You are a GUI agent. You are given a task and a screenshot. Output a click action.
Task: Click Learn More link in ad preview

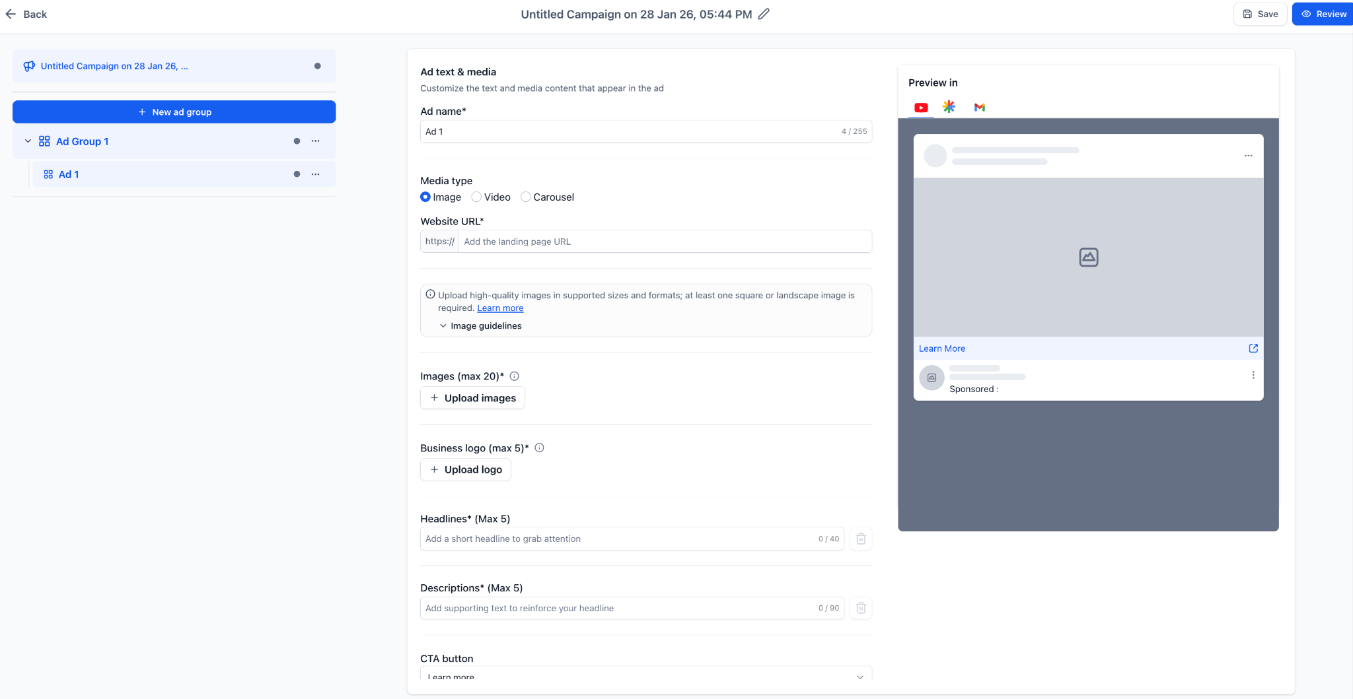tap(942, 349)
